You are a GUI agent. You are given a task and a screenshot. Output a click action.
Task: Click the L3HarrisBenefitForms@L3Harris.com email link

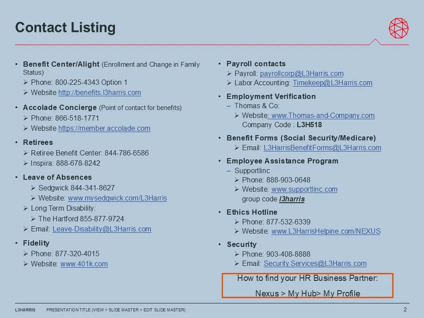click(x=322, y=148)
